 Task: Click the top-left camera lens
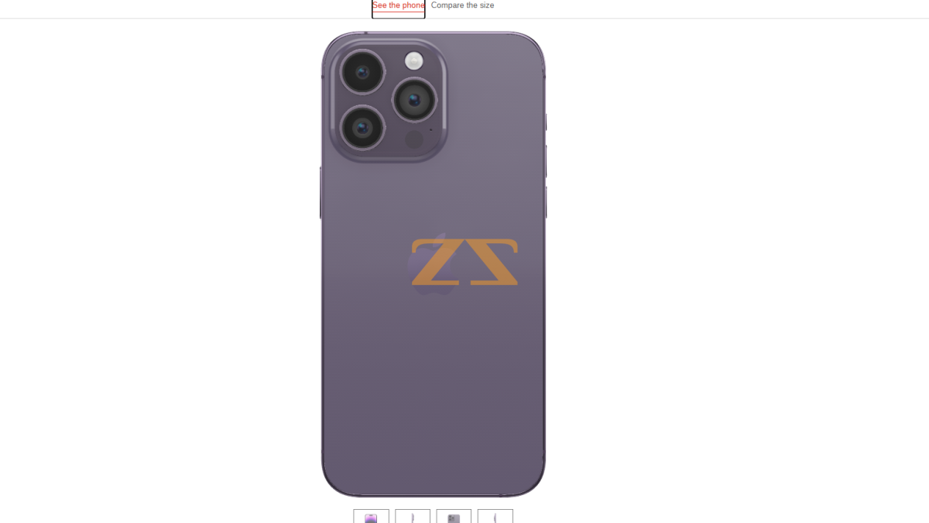(x=362, y=72)
